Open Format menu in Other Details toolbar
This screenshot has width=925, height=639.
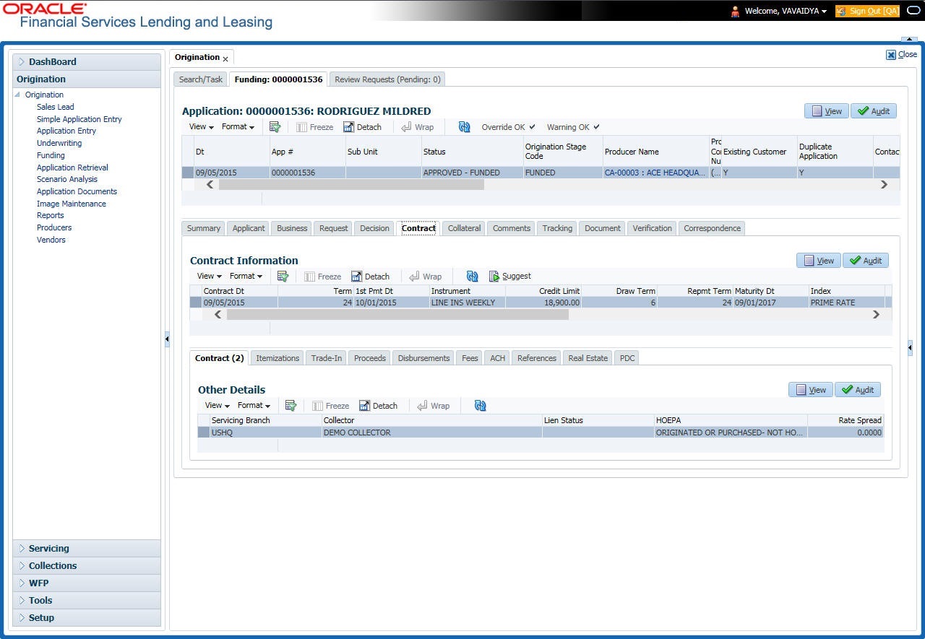254,406
